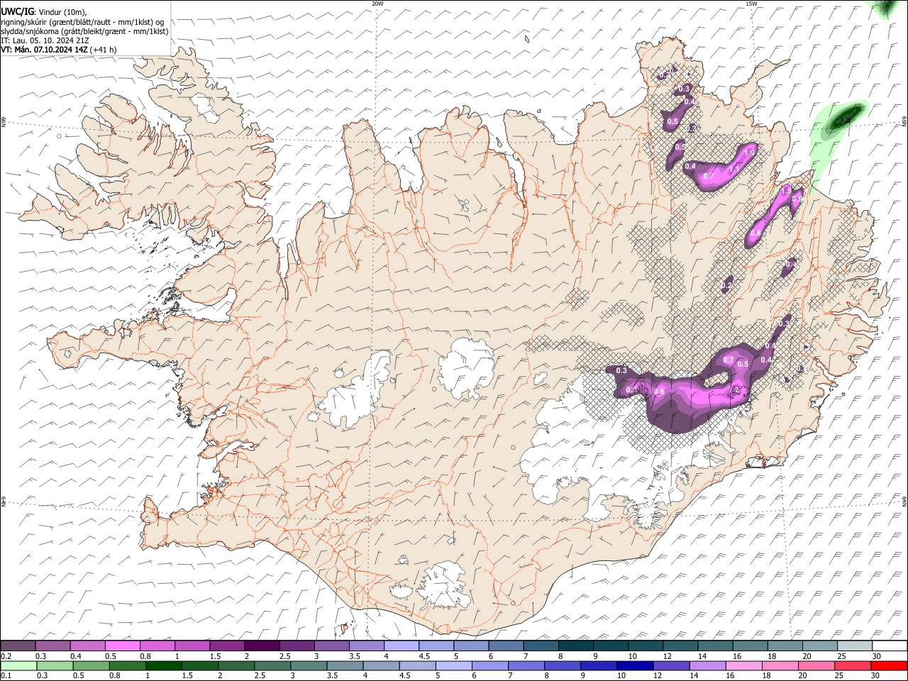Viewport: 908px width, 681px height.
Task: Pick lower rain legend swatch starting at 0.3
Action: [55, 665]
